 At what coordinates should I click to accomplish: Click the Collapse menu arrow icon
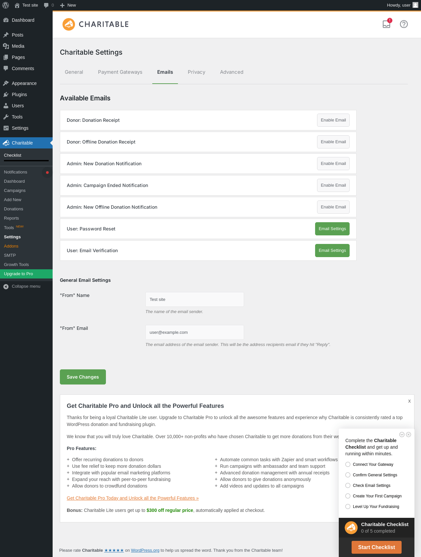(6, 286)
